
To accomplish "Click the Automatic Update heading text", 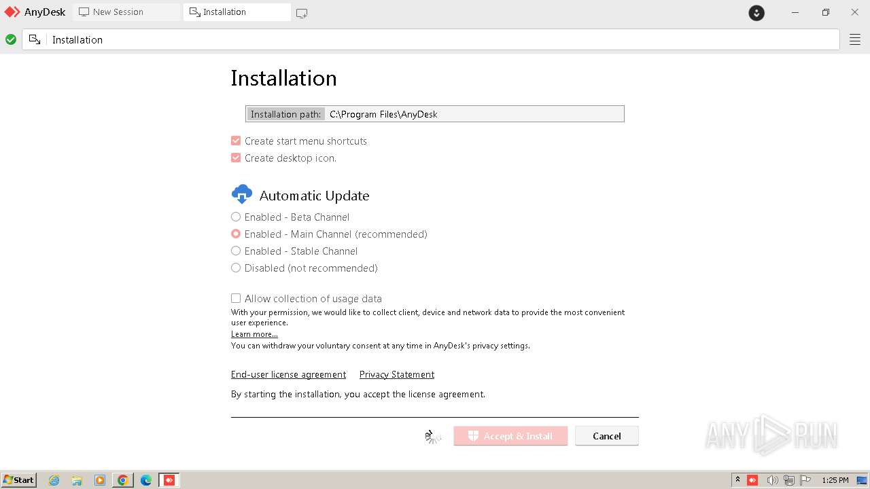I will 314,196.
